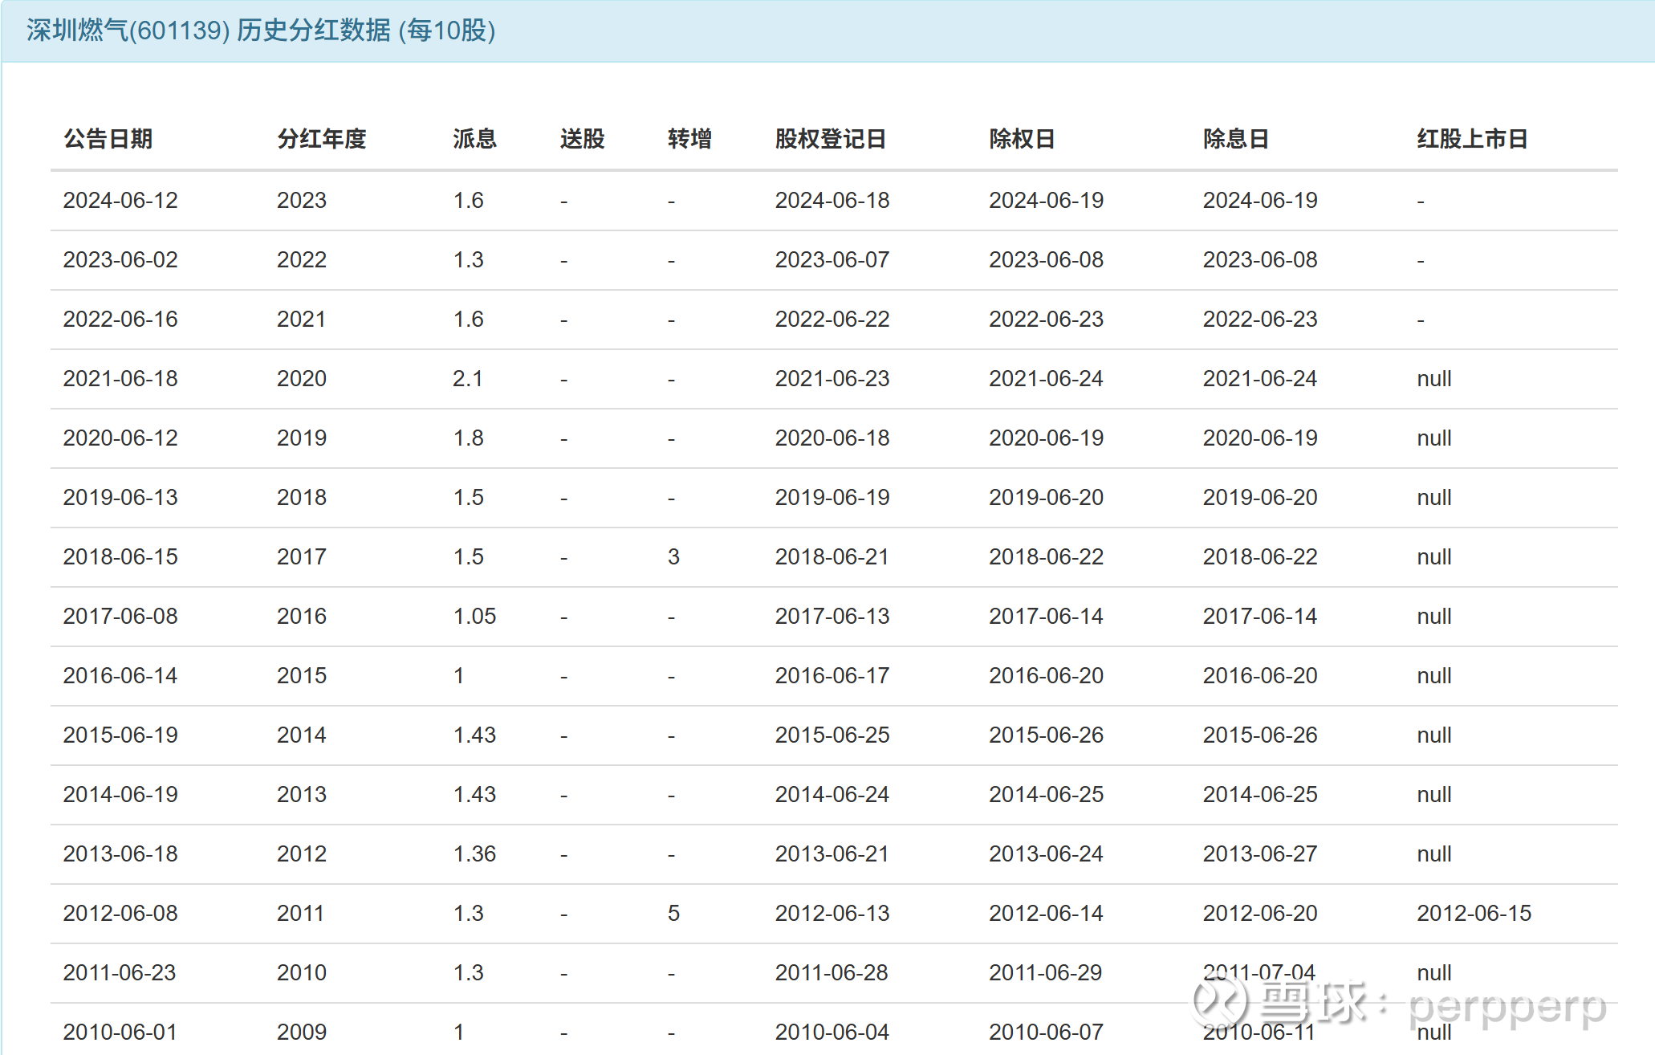Screen dimensions: 1655x1055
Task: Click bonus share listing date 2012-06-15
Action: coord(1474,913)
